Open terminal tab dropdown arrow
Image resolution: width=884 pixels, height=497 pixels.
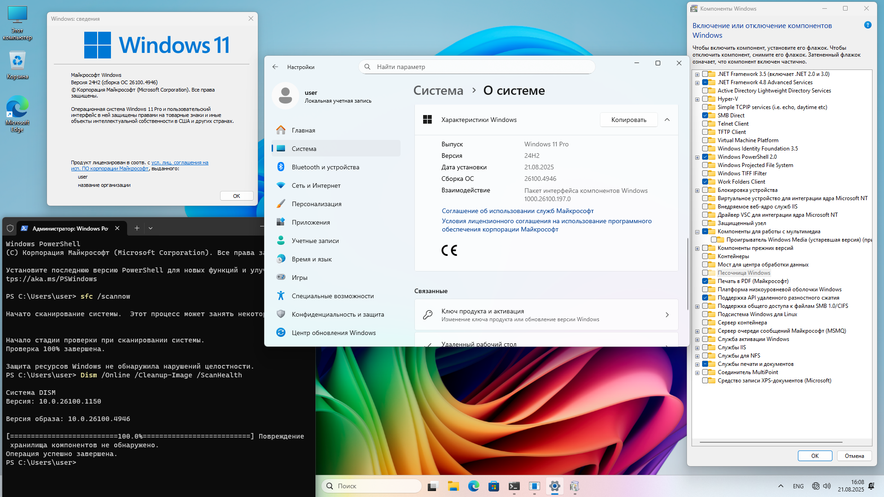pyautogui.click(x=151, y=228)
